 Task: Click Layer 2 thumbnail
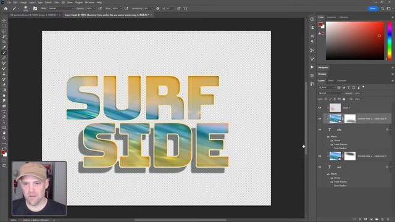coord(335,108)
